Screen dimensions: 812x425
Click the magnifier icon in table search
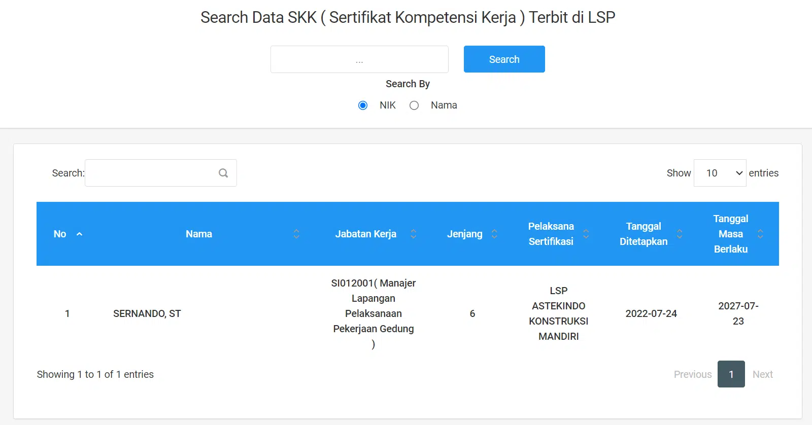pos(223,173)
